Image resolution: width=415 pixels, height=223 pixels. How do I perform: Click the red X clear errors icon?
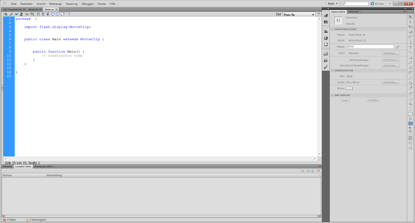[319, 171]
